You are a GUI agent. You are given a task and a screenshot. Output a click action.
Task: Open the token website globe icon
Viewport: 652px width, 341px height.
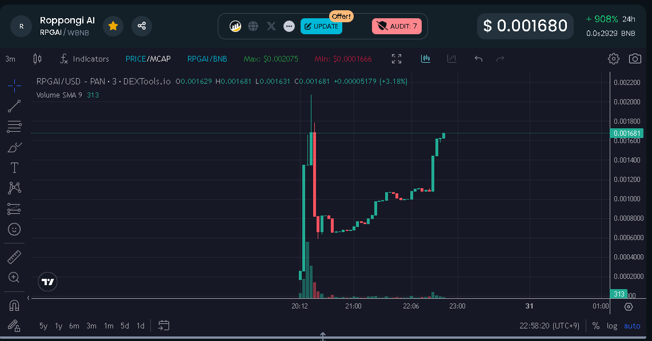click(253, 26)
